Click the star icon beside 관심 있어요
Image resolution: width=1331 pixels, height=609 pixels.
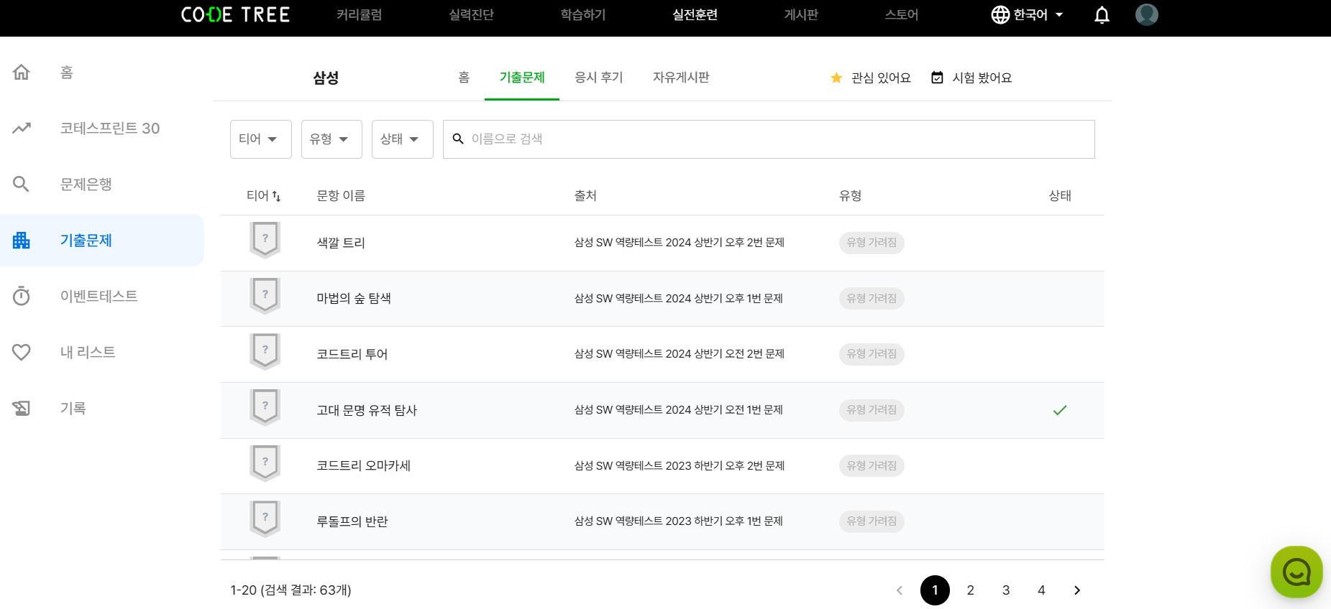pos(836,78)
